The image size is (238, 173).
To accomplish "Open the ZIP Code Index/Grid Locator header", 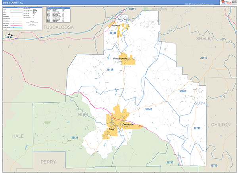I will [x=58, y=8].
